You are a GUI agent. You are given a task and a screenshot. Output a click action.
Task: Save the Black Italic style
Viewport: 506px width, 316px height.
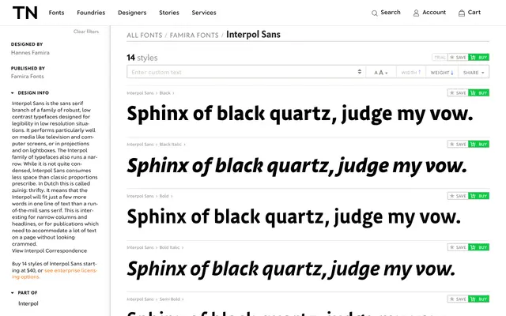click(458, 144)
